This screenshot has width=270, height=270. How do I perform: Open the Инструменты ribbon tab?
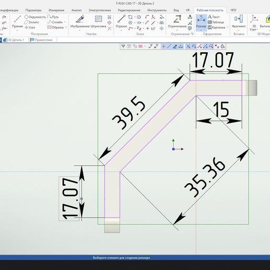pyautogui.click(x=157, y=10)
